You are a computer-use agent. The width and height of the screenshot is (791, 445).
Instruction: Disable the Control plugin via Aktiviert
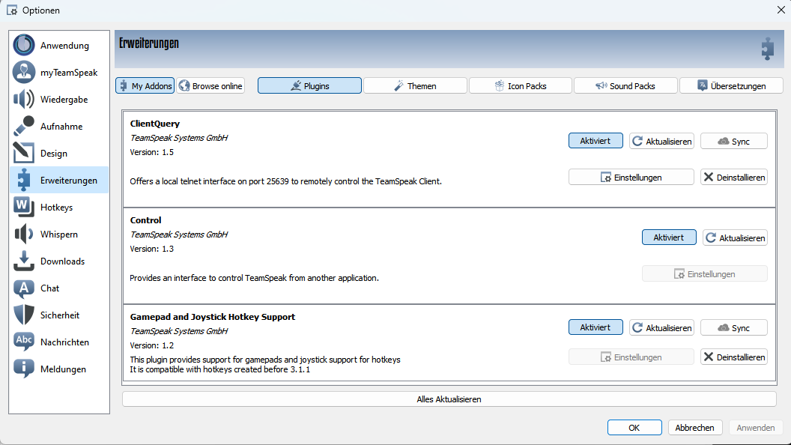tap(669, 237)
